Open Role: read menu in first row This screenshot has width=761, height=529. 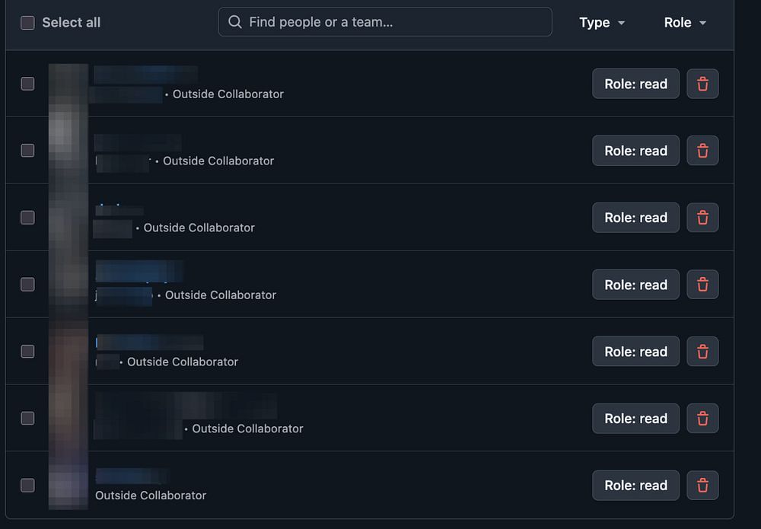(x=635, y=84)
